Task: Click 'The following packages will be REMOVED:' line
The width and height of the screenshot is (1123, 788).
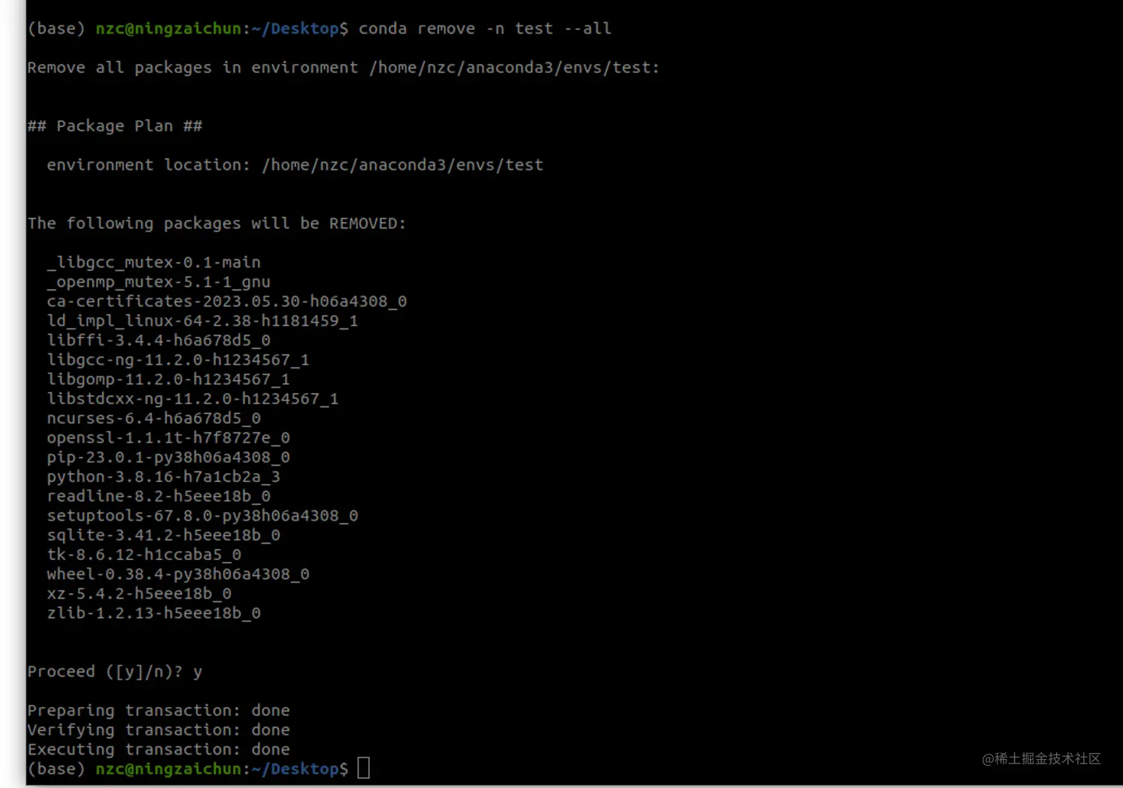Action: (217, 224)
